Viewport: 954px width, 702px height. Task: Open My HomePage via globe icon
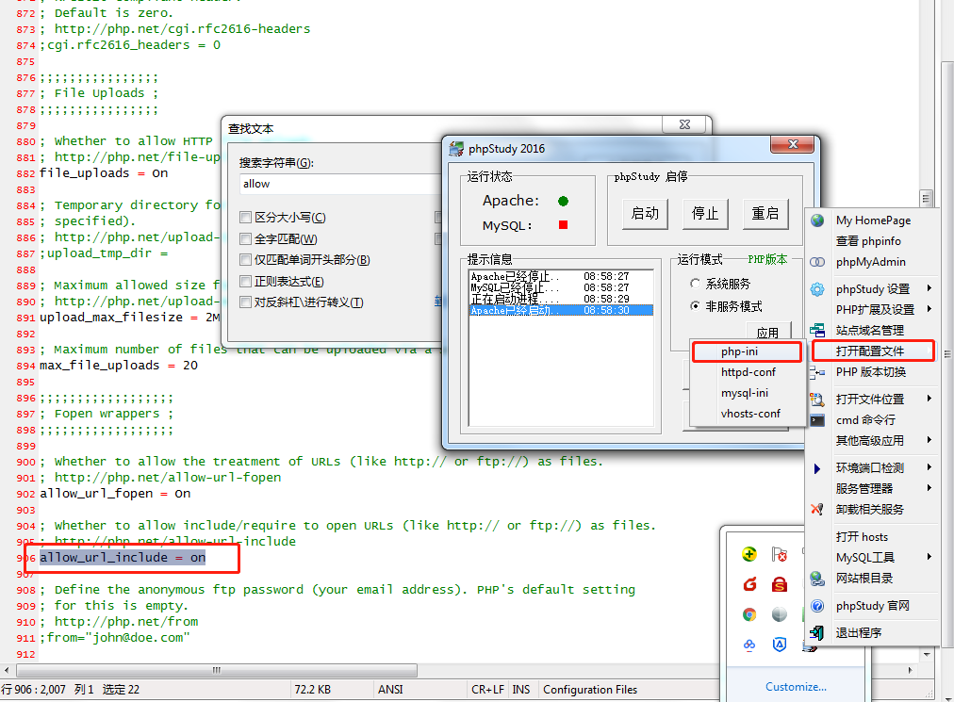tap(817, 220)
